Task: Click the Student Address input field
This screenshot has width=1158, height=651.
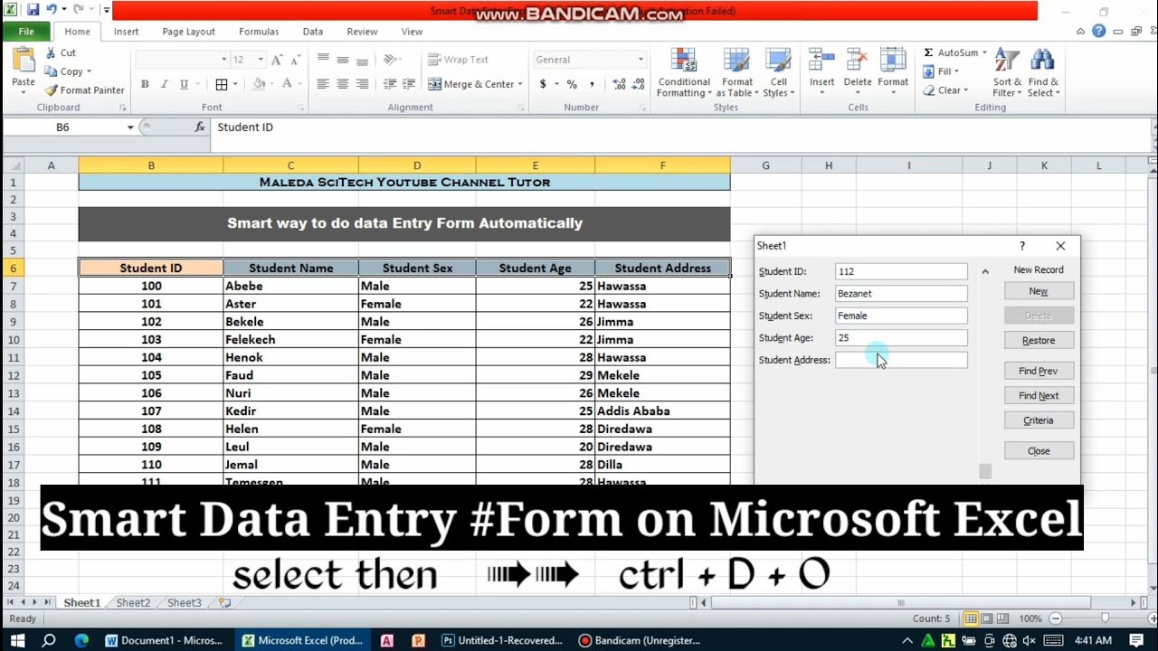Action: click(x=901, y=360)
